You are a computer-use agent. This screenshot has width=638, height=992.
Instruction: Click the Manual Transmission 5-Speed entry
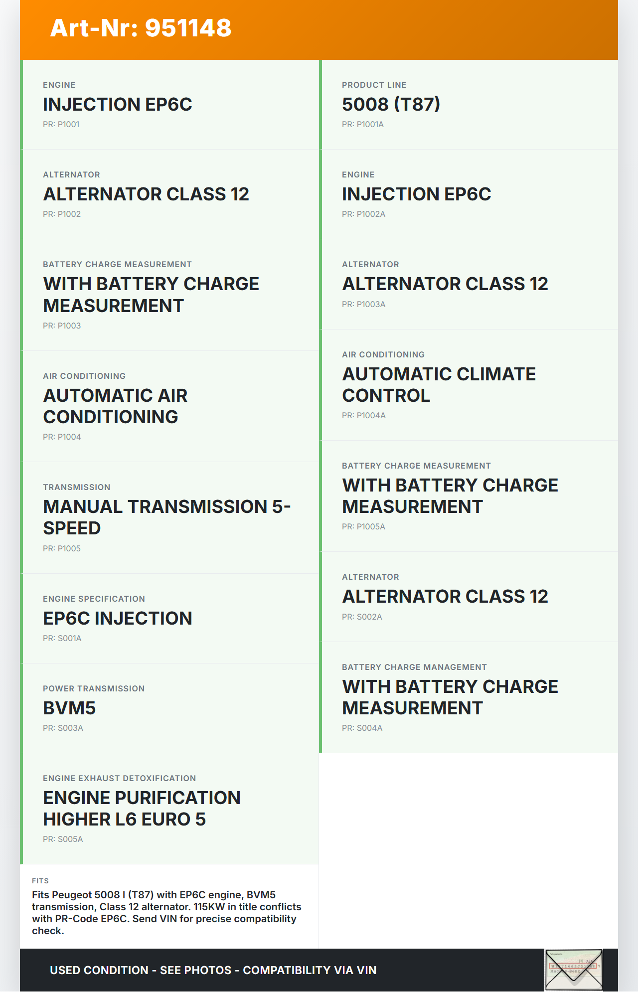coord(169,517)
